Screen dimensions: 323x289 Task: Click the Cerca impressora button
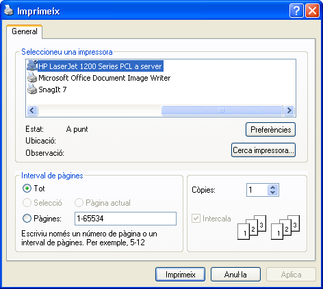click(x=263, y=150)
